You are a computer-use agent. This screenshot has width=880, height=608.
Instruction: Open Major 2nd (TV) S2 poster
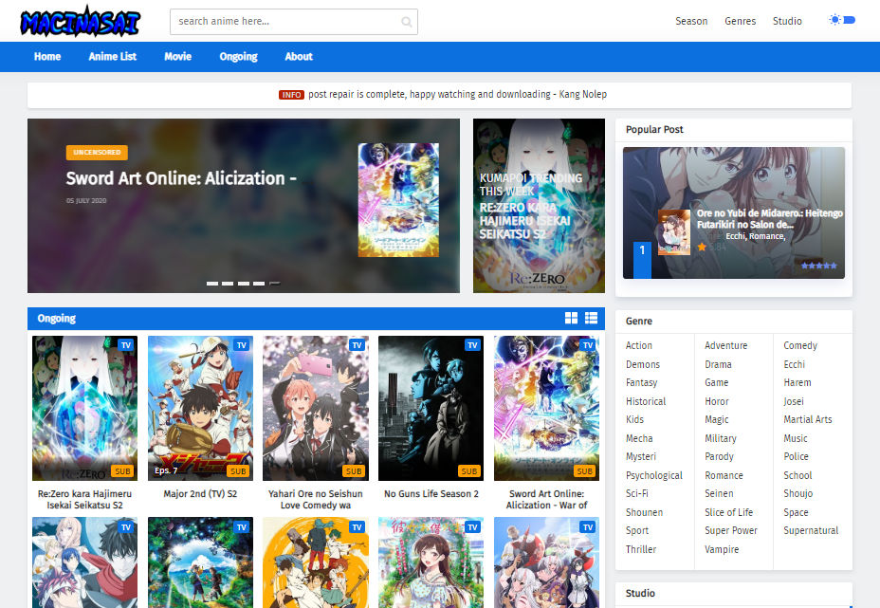[200, 408]
